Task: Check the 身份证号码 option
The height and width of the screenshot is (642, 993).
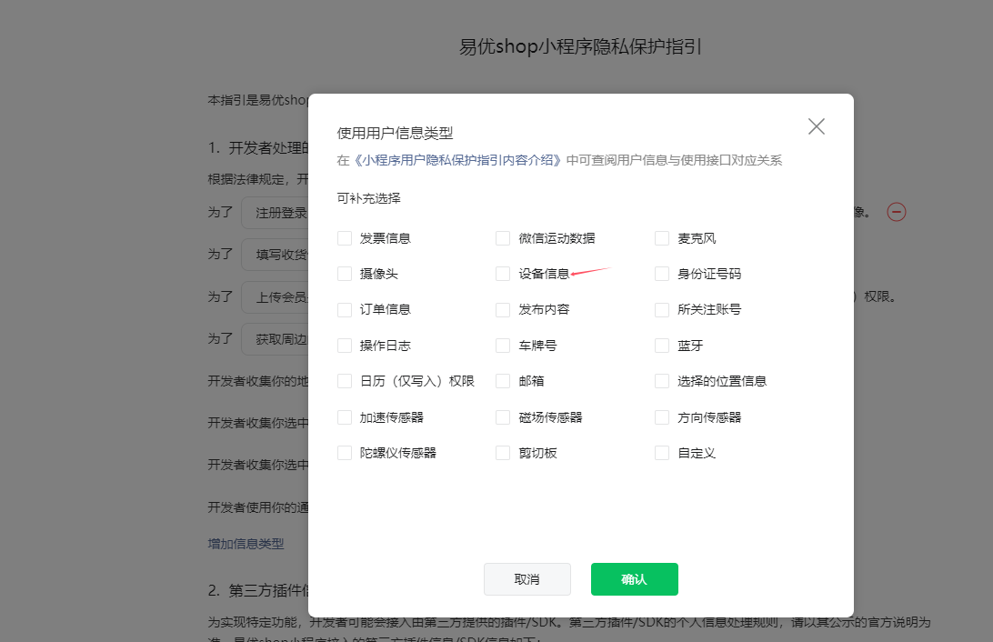Action: click(x=661, y=273)
